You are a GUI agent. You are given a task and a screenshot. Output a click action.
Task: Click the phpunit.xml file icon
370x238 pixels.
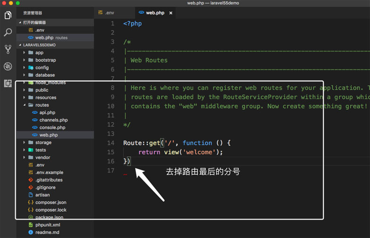(31, 225)
